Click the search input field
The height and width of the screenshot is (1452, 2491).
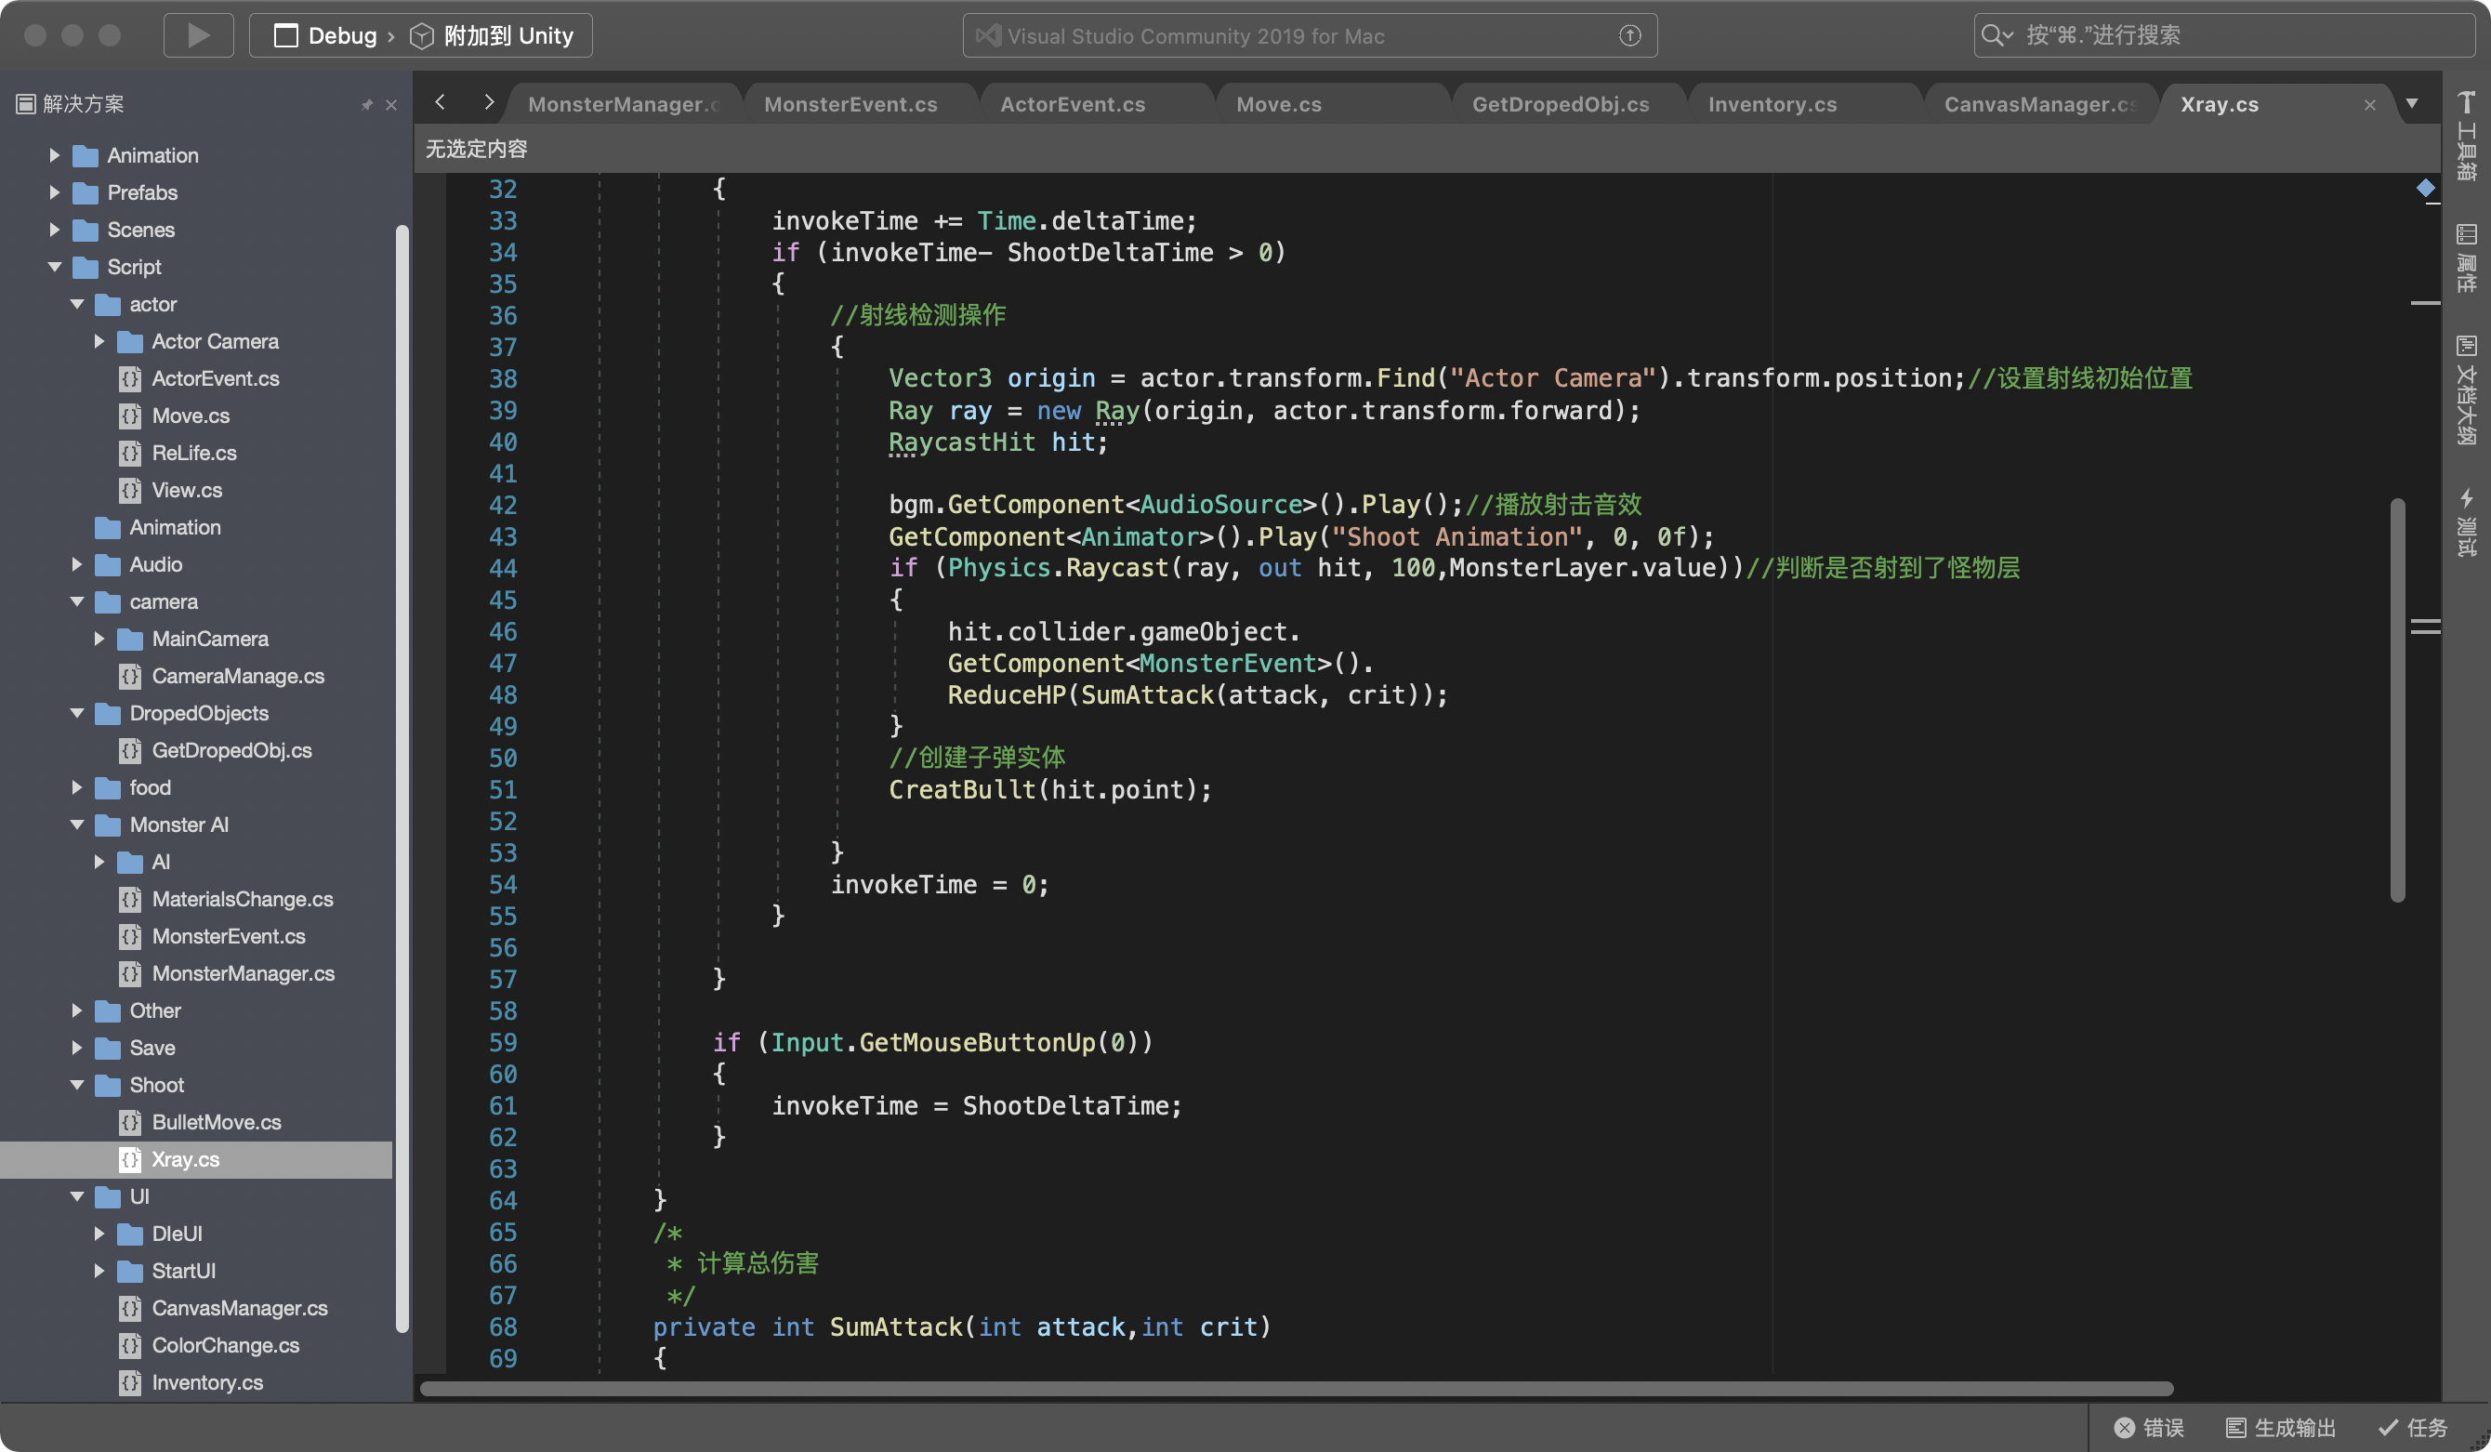click(2224, 35)
